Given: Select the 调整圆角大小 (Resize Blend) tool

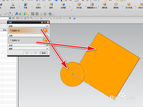Looking at the screenshot, I should [92, 5].
